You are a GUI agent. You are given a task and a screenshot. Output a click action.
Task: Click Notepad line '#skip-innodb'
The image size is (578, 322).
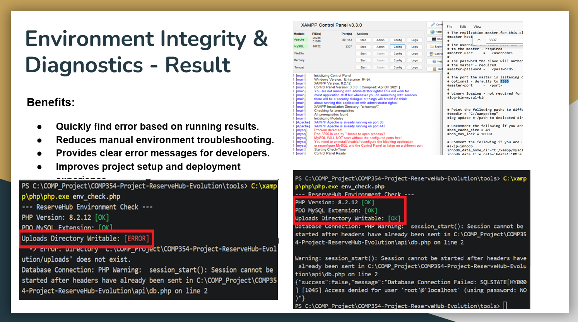[459, 146]
